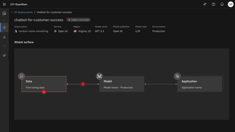The image size is (235, 132).
Task: Click the linked-chain sidebar icon at bottom
Action: 4,55
